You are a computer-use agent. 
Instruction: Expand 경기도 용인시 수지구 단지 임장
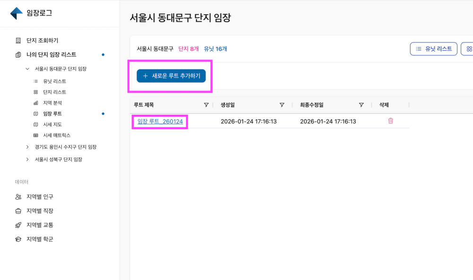[27, 147]
